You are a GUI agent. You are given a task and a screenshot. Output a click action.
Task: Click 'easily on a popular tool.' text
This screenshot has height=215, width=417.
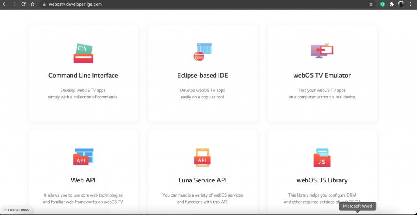click(203, 97)
